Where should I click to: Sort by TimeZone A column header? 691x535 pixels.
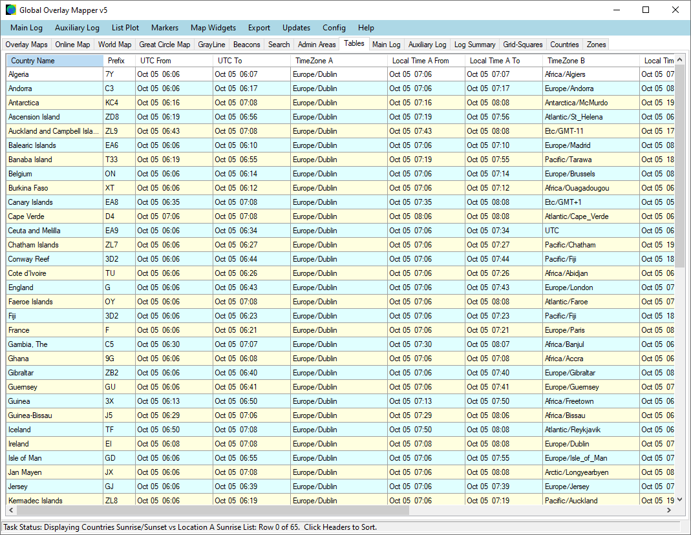(339, 61)
